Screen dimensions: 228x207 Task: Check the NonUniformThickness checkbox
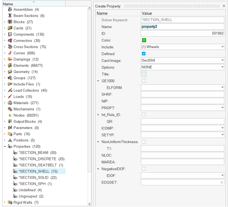click(144, 142)
